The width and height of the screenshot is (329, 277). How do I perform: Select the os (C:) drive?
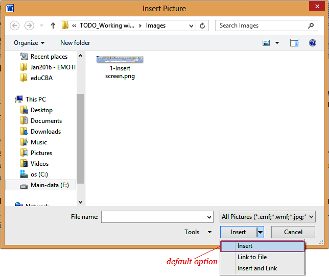click(34, 174)
